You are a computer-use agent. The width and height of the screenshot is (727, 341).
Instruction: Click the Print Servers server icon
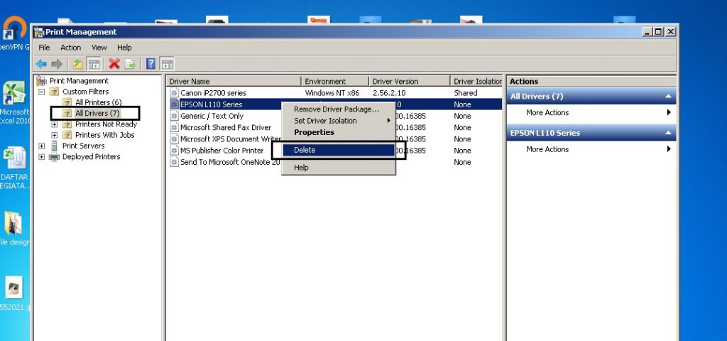click(54, 146)
